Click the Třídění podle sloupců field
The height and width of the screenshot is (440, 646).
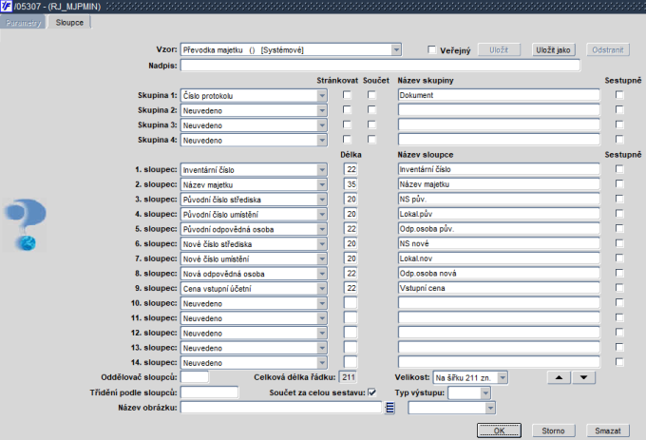coord(209,392)
